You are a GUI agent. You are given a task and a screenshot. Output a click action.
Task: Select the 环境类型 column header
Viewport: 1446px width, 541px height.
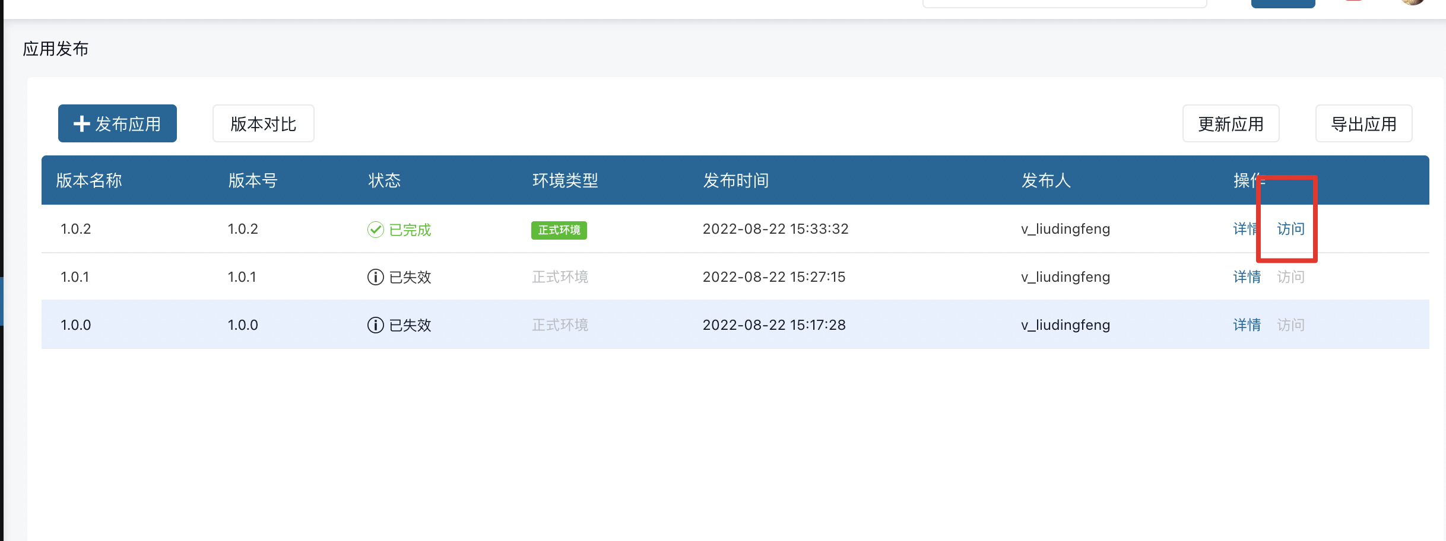pyautogui.click(x=565, y=180)
